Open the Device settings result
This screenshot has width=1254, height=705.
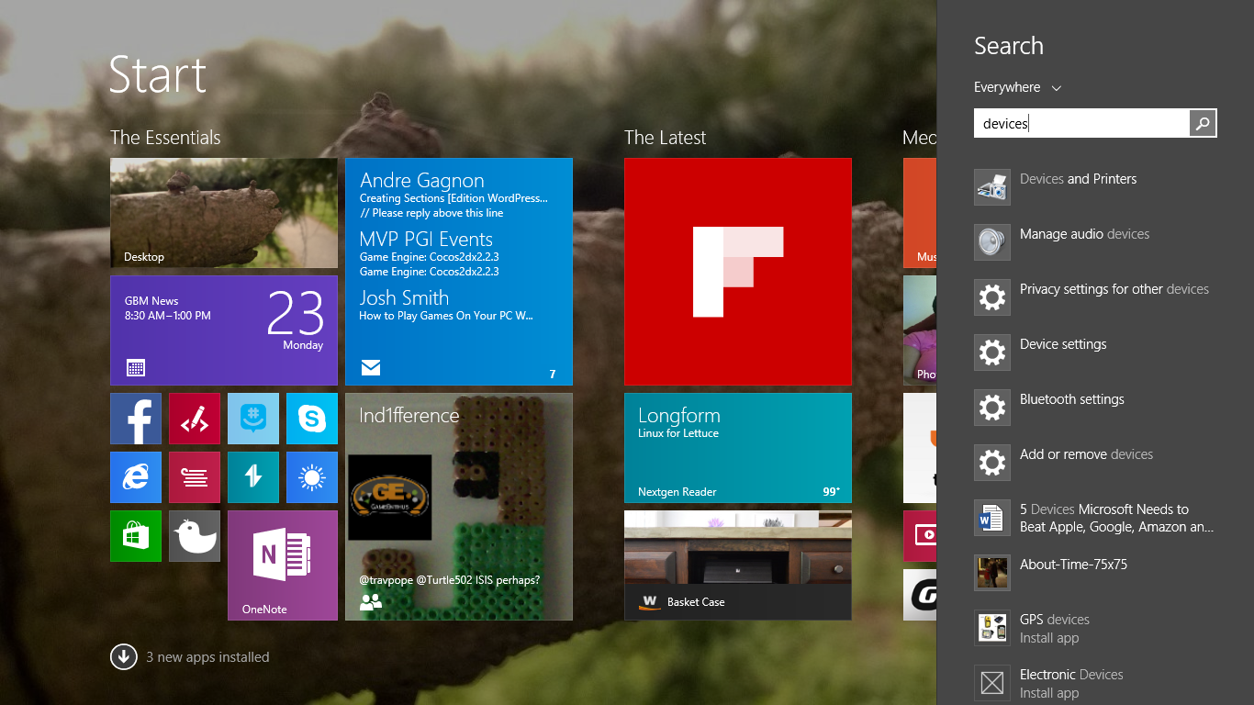point(1095,352)
